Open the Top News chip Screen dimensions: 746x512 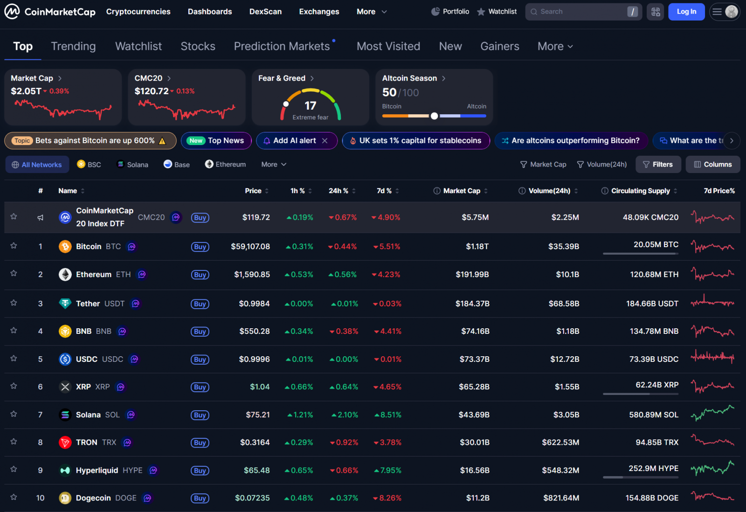pyautogui.click(x=216, y=140)
